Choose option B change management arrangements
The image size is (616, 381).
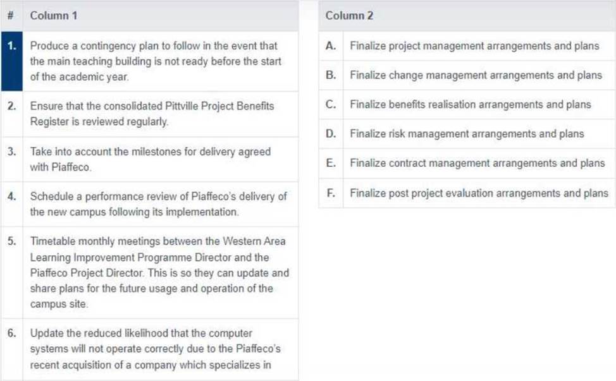pyautogui.click(x=467, y=75)
